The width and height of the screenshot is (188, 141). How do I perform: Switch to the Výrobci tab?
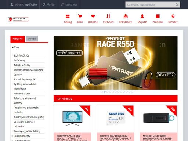(x=32, y=39)
